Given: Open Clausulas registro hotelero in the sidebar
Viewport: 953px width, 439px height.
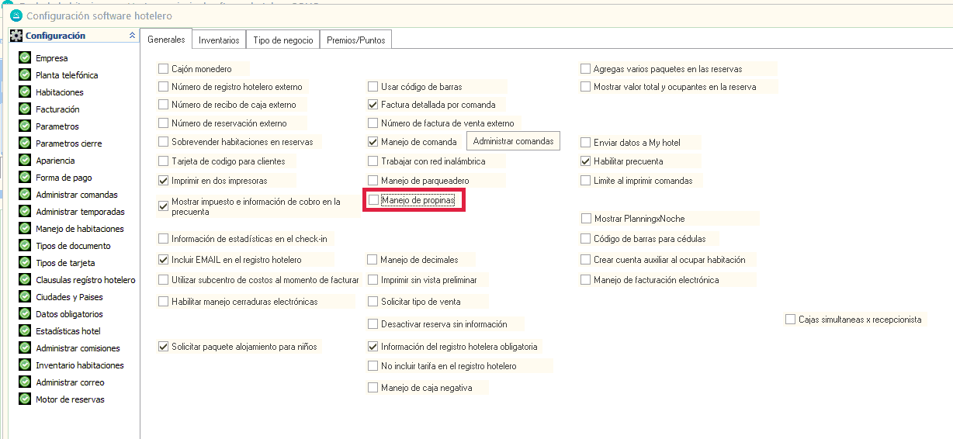Looking at the screenshot, I should click(x=85, y=280).
